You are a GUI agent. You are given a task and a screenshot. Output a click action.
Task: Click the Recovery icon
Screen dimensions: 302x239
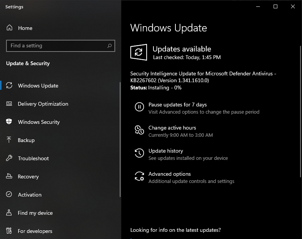pyautogui.click(x=9, y=176)
